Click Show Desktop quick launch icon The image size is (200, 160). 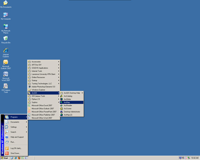click(x=12, y=158)
